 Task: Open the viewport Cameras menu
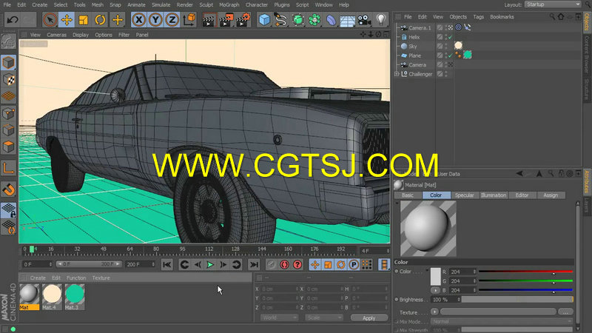click(x=57, y=35)
